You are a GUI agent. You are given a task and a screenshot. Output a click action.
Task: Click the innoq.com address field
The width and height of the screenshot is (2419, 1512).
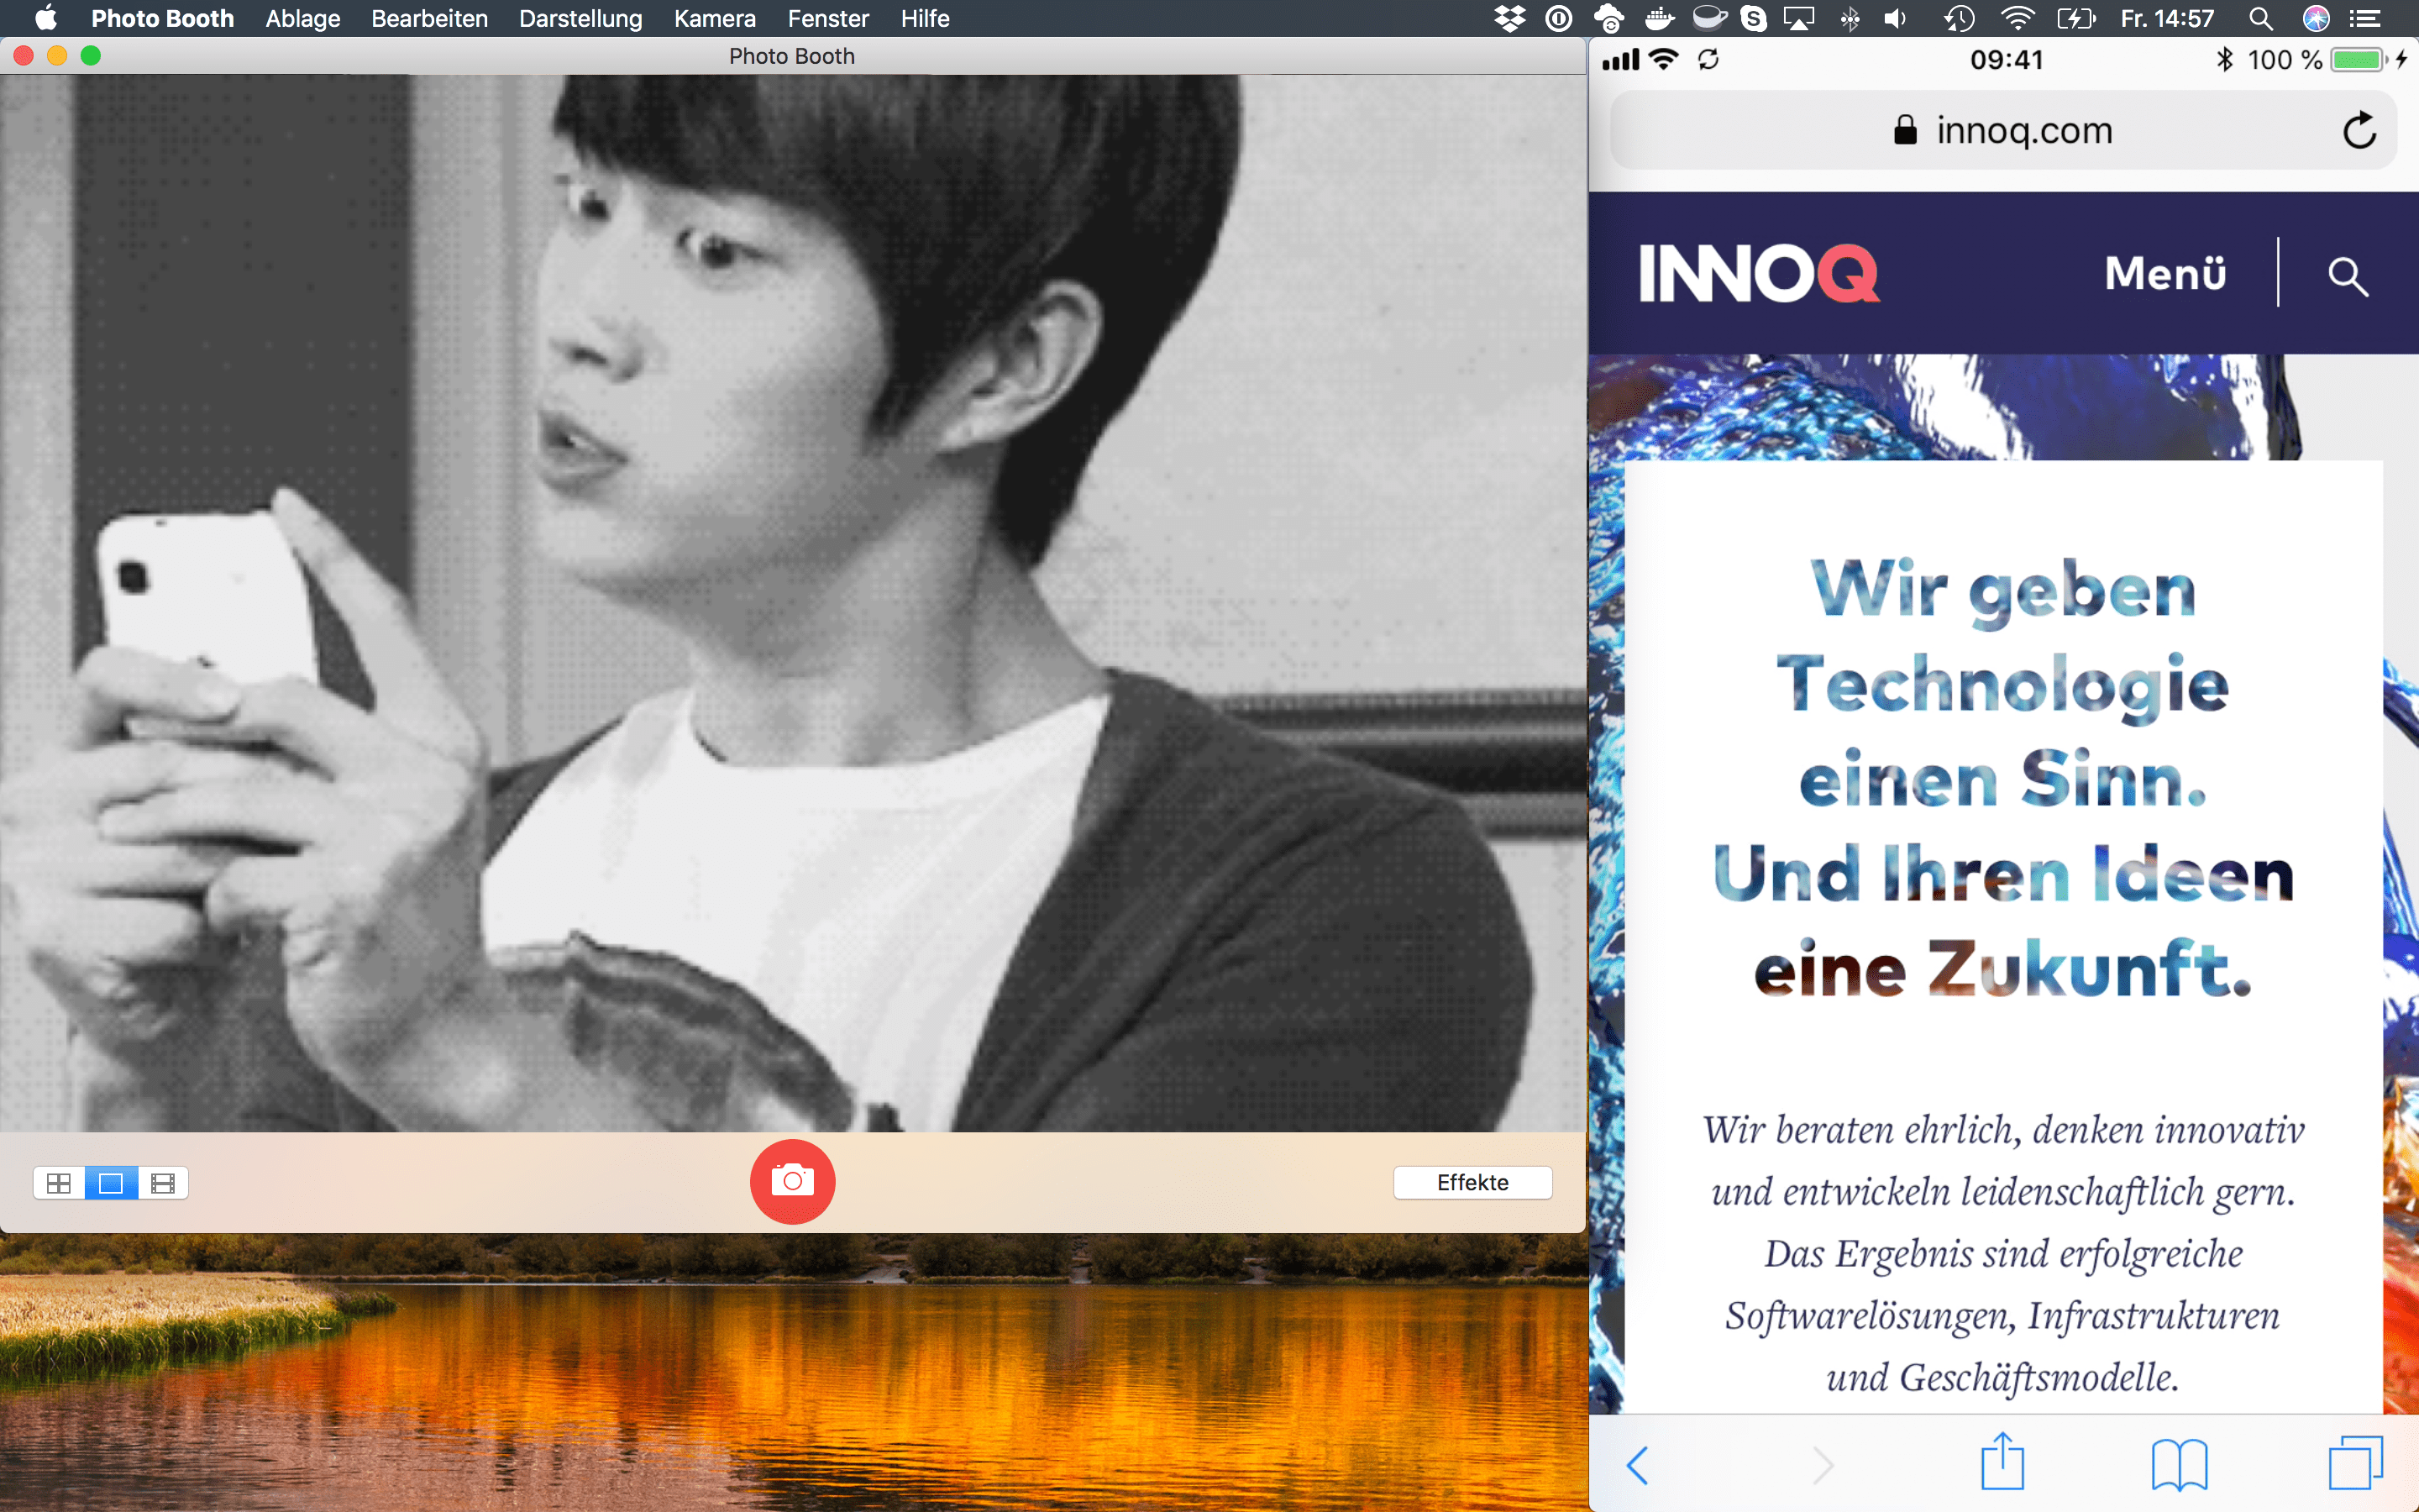2003,130
